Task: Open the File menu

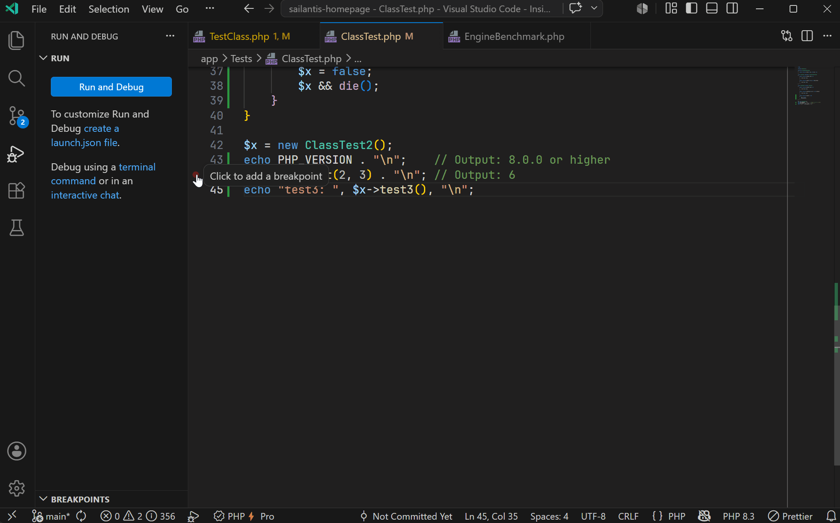Action: point(39,9)
